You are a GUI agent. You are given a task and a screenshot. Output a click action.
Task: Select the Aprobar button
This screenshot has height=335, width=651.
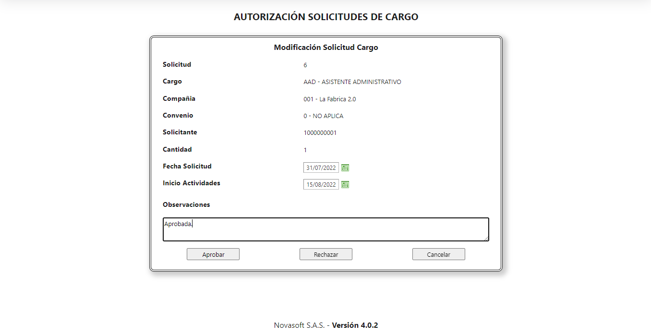click(213, 254)
